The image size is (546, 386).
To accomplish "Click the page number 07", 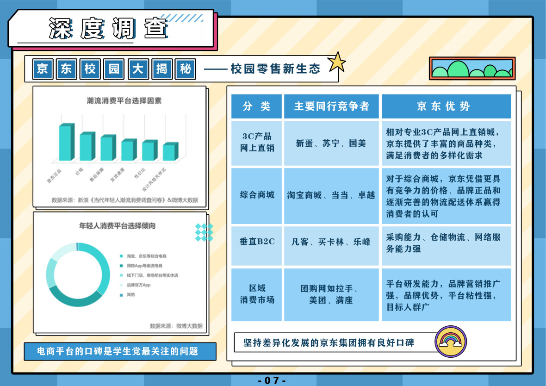I will [272, 380].
